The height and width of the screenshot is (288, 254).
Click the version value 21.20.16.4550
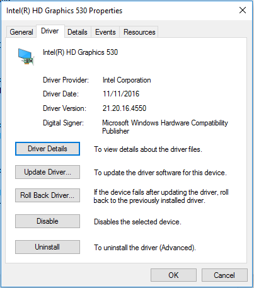pos(124,108)
